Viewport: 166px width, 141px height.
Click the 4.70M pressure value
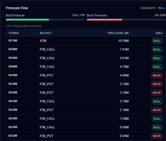coord(124,67)
